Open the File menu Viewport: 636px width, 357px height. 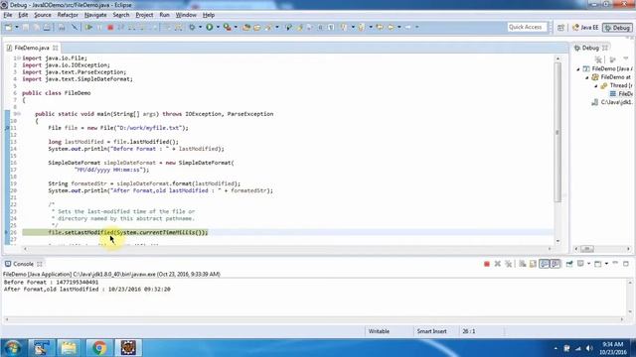pyautogui.click(x=8, y=15)
